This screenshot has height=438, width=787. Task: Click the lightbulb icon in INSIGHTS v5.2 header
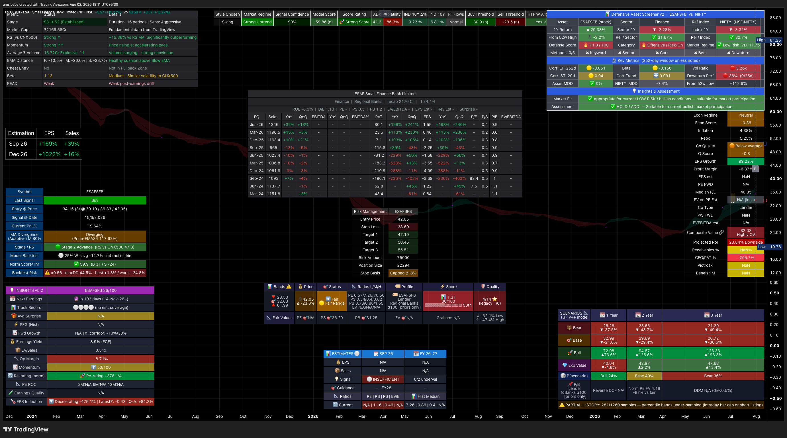tap(12, 290)
